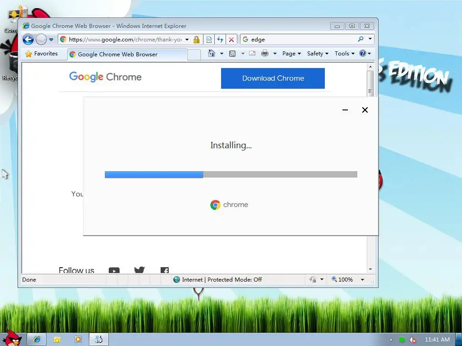This screenshot has width=462, height=346.
Task: Click the 11:41 AM clock
Action: (x=437, y=340)
